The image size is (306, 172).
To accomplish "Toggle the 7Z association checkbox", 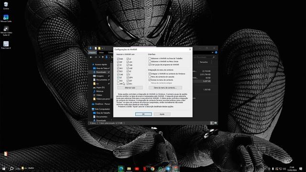I will tap(118, 65).
